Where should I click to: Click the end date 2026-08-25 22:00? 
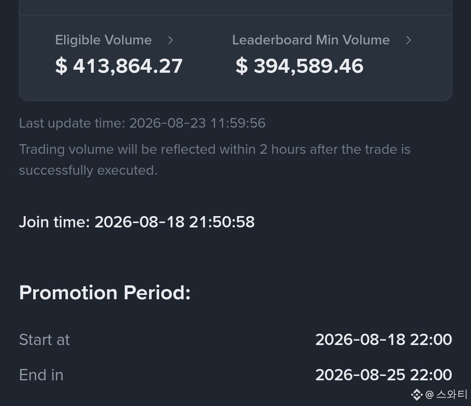(x=384, y=375)
